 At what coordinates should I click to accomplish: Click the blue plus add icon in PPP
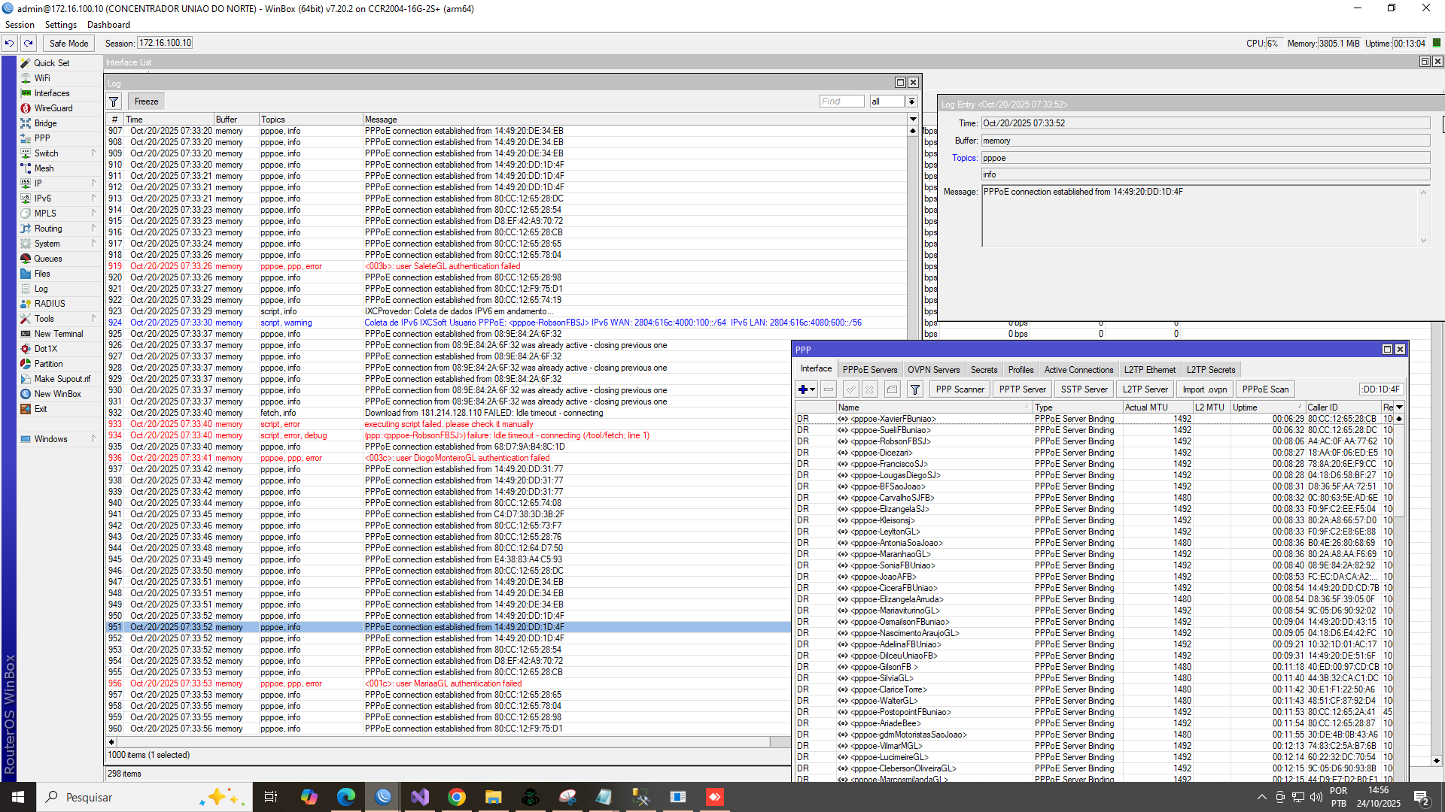[x=803, y=389]
